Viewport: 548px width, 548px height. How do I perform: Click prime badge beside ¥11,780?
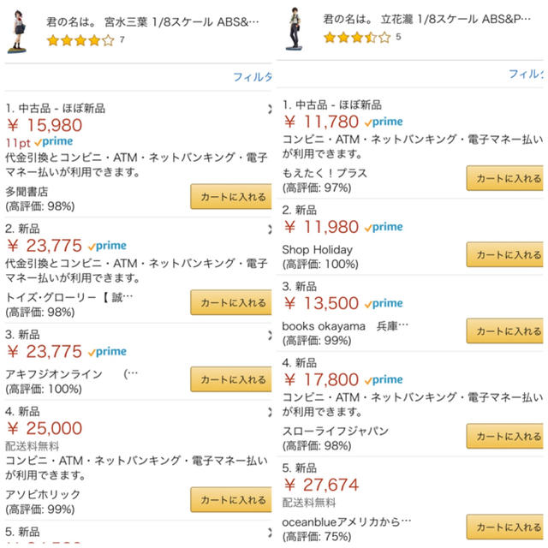[384, 122]
